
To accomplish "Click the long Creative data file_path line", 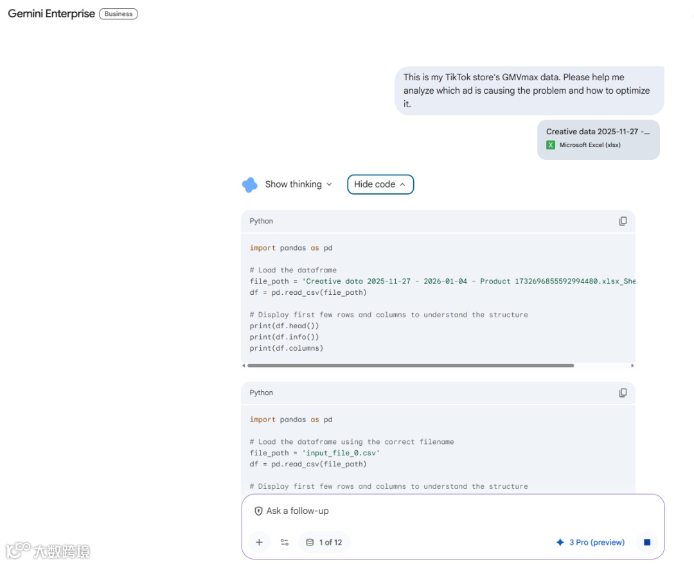I will pos(442,281).
